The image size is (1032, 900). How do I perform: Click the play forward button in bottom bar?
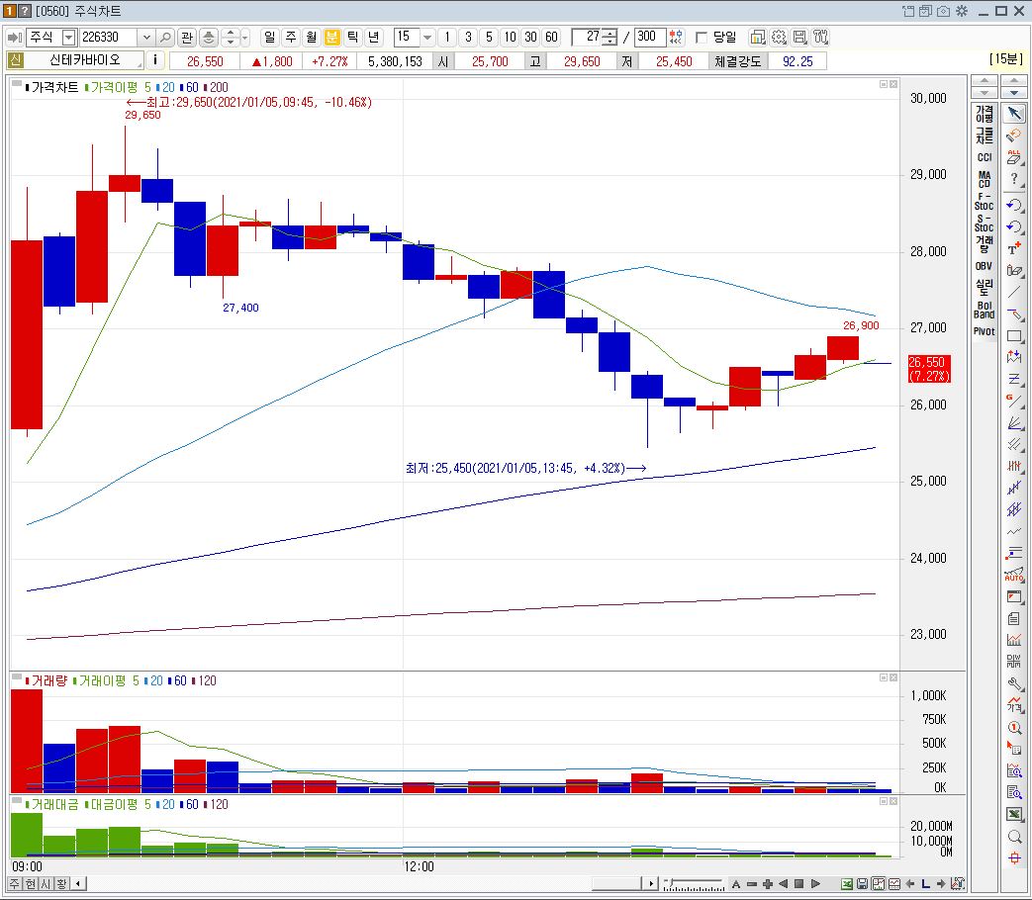click(x=815, y=883)
